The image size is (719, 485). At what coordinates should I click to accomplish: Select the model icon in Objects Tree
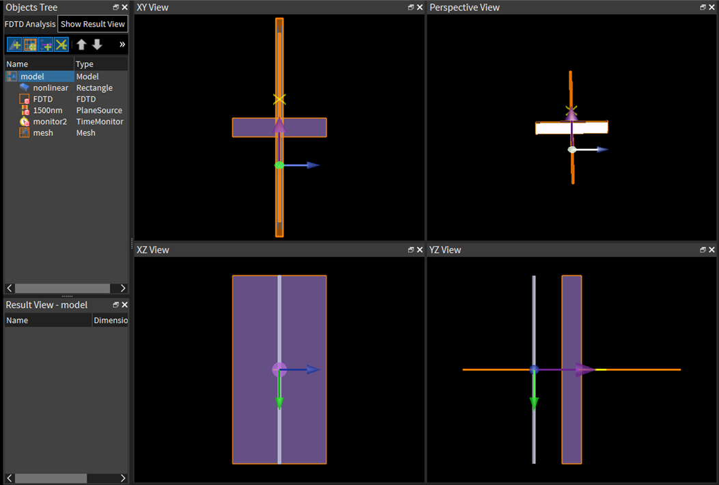(x=12, y=77)
